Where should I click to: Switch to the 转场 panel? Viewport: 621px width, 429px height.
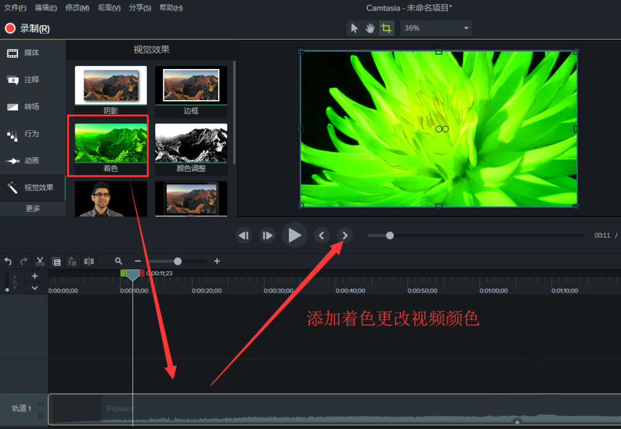point(28,106)
